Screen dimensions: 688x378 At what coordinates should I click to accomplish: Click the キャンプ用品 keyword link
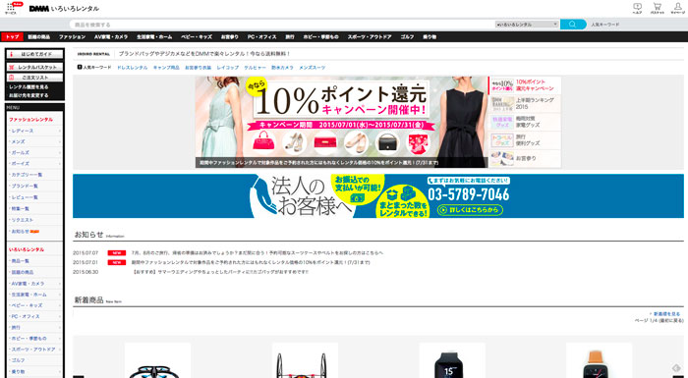[x=166, y=68]
